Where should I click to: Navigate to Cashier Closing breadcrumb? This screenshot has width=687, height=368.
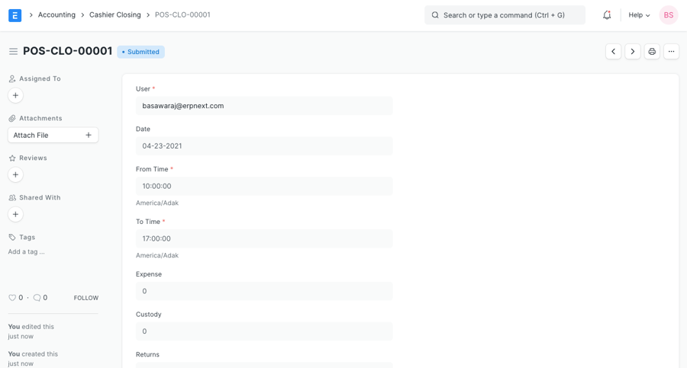point(114,15)
